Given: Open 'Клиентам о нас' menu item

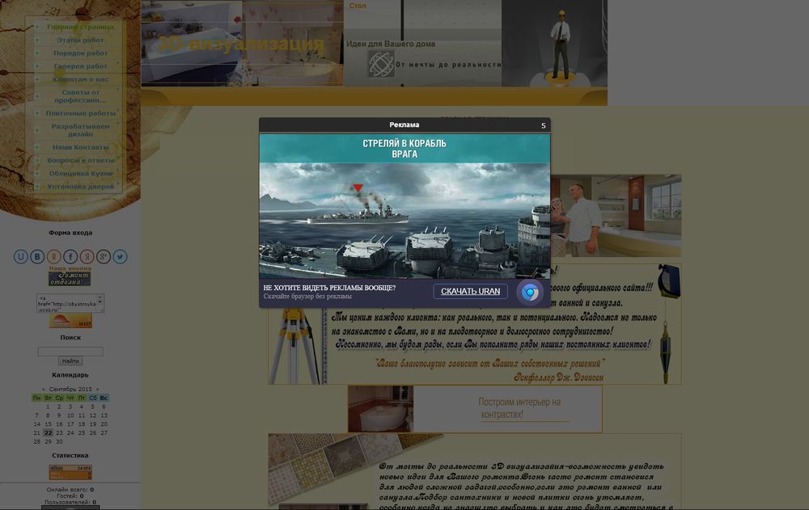Looking at the screenshot, I should tap(80, 79).
